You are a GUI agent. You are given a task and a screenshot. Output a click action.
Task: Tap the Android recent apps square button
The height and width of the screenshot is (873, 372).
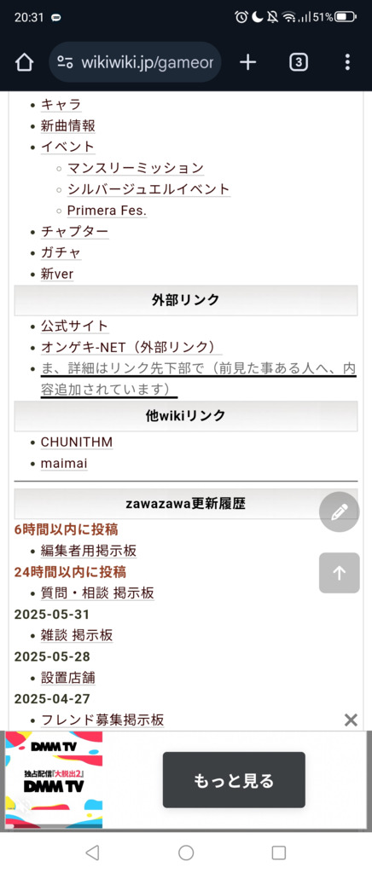[x=278, y=853]
